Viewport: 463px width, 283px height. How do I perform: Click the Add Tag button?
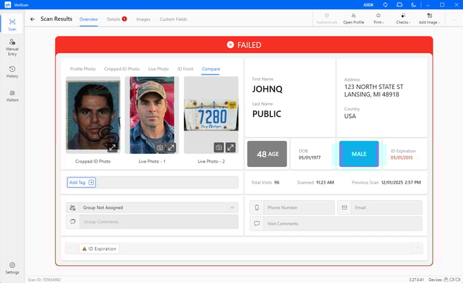tap(81, 182)
